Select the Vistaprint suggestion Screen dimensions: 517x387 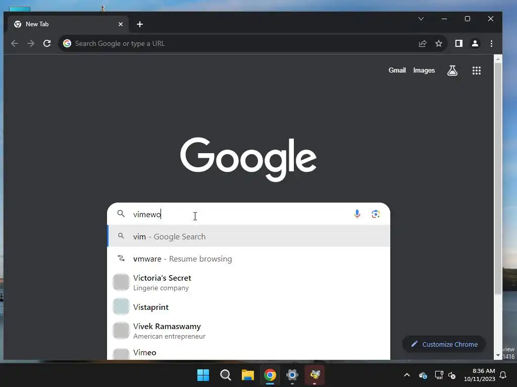[x=248, y=307]
